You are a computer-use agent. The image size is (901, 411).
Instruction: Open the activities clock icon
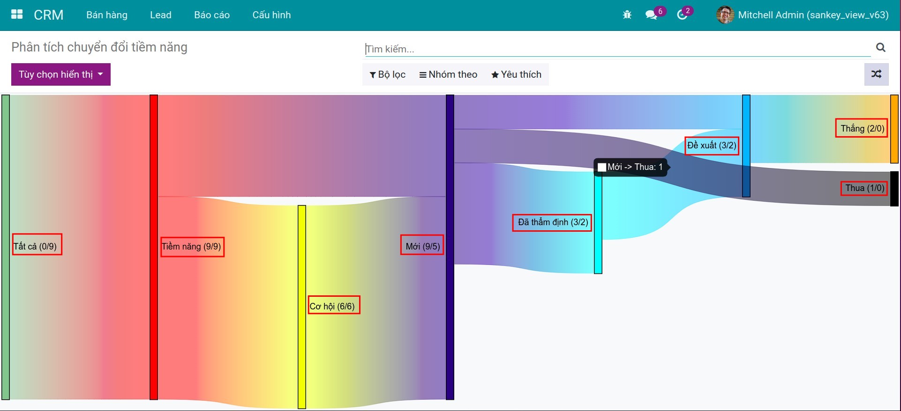pos(682,15)
